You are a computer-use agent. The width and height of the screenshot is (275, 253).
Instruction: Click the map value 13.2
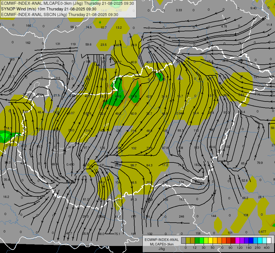pos(119,28)
